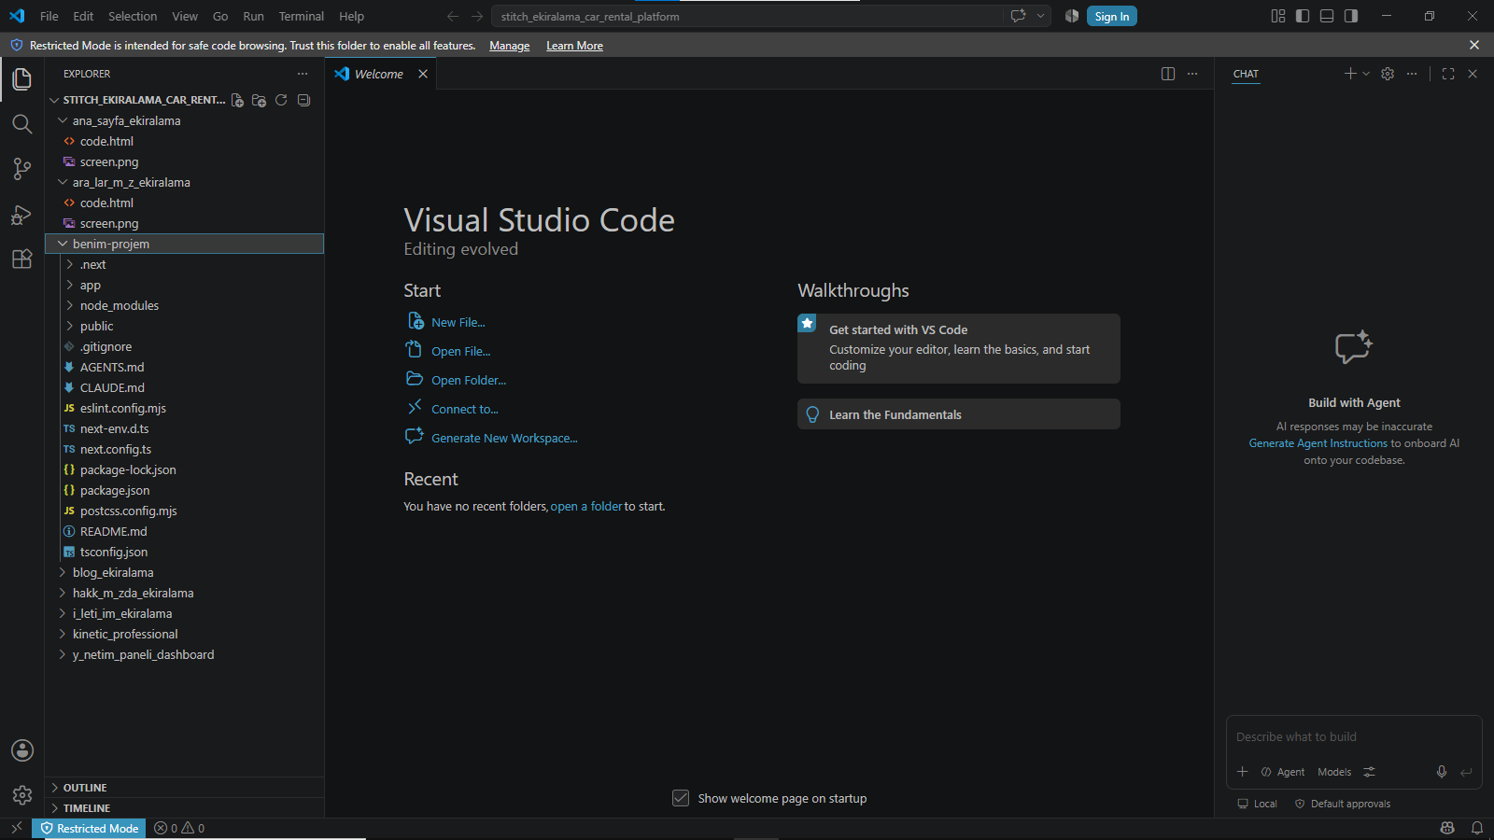Open the Agent mode picker in chat
This screenshot has height=840, width=1494.
click(x=1283, y=772)
